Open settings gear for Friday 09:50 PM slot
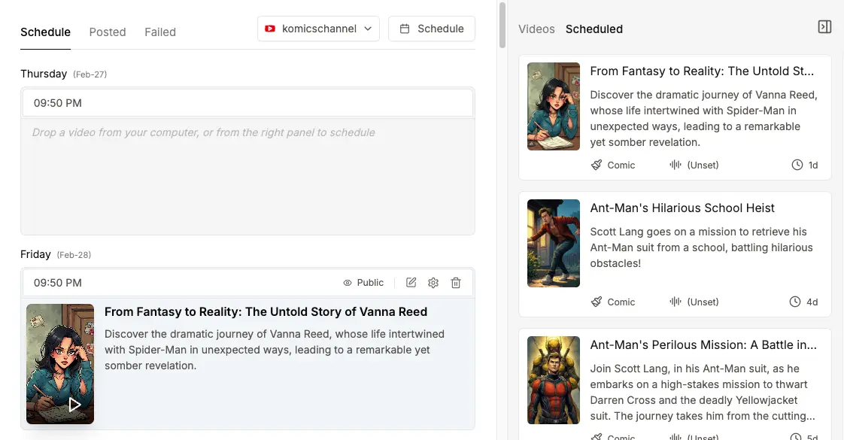The image size is (844, 440). [x=433, y=283]
